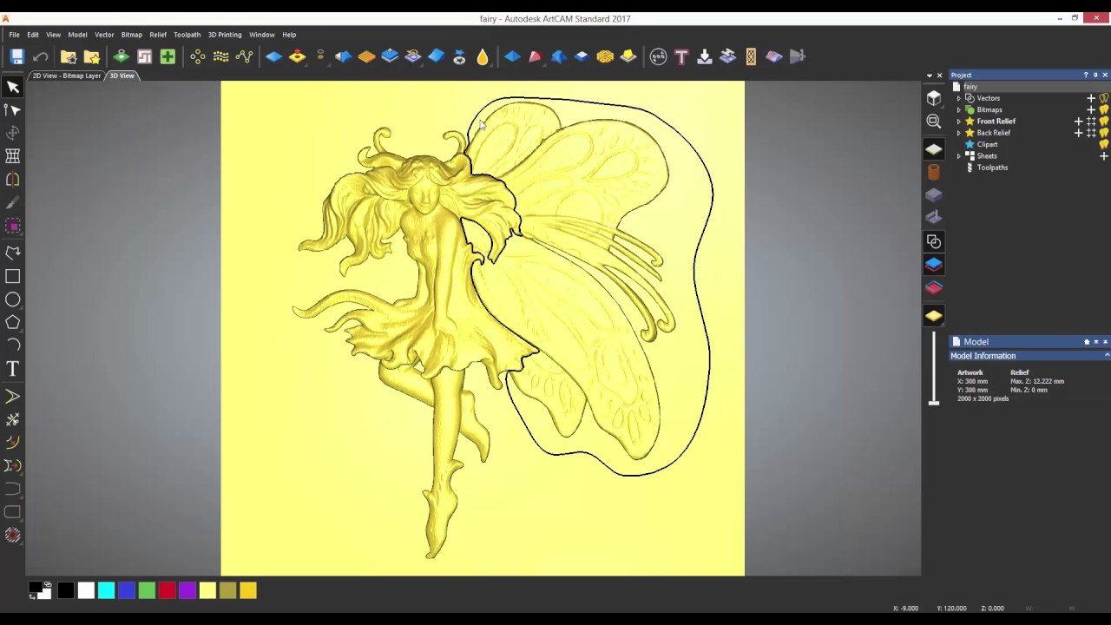Click the Undo arrow icon
The height and width of the screenshot is (625, 1111).
41,56
